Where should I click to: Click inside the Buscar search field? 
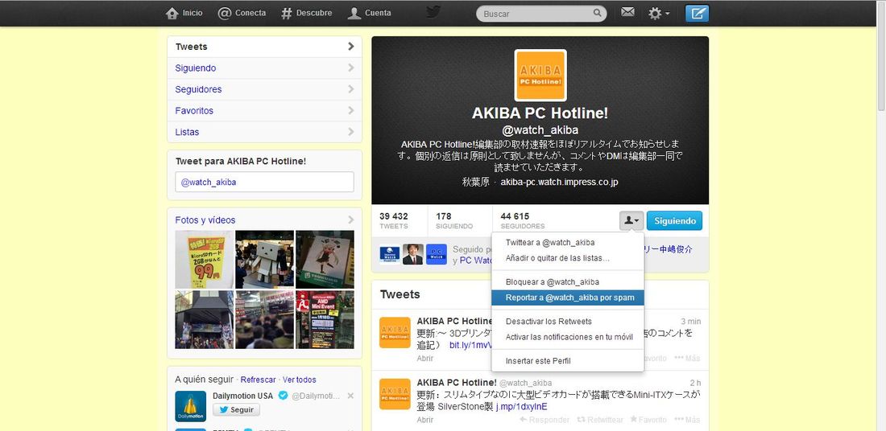pyautogui.click(x=540, y=14)
